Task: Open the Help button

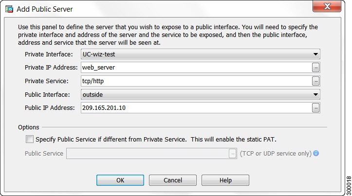Action: point(225,180)
